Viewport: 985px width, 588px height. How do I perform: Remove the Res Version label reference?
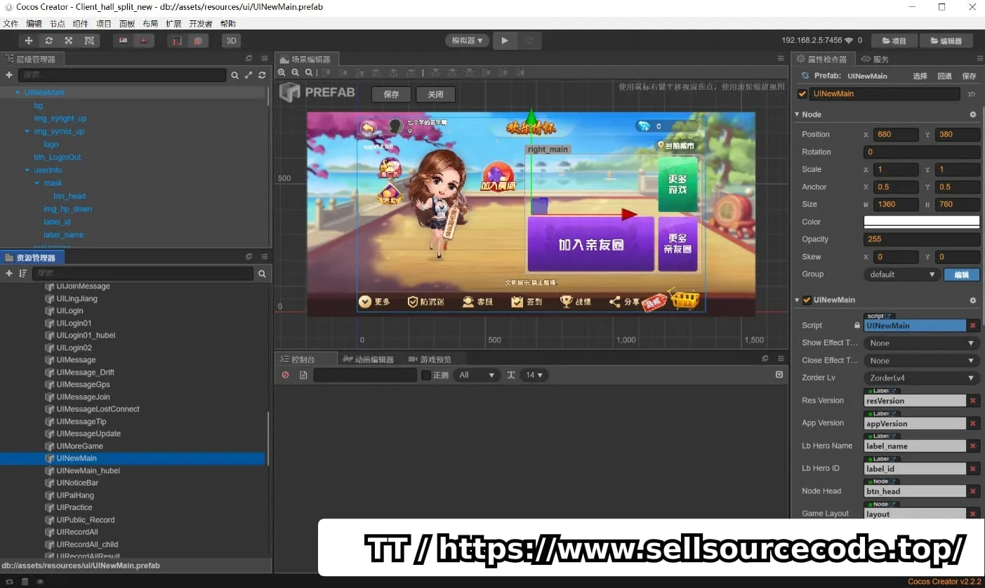coord(973,401)
